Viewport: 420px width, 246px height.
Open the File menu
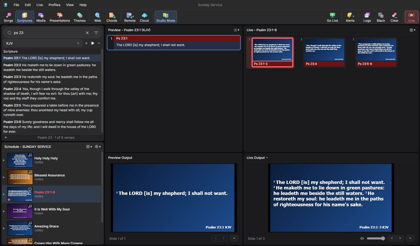click(x=16, y=5)
